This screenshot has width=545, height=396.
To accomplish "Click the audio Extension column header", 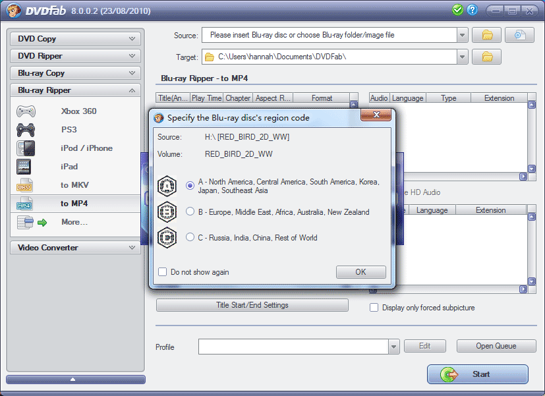I will pos(499,98).
